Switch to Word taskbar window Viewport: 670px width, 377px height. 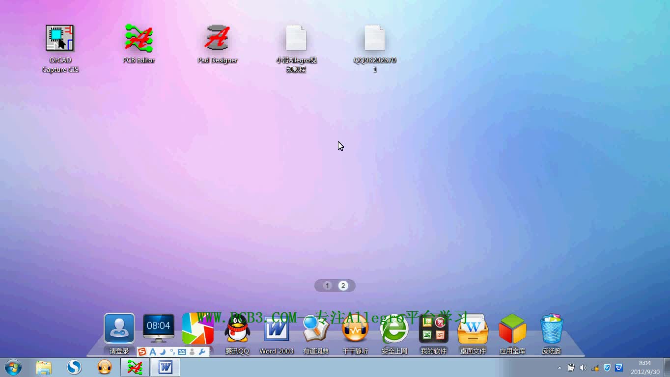pos(166,367)
